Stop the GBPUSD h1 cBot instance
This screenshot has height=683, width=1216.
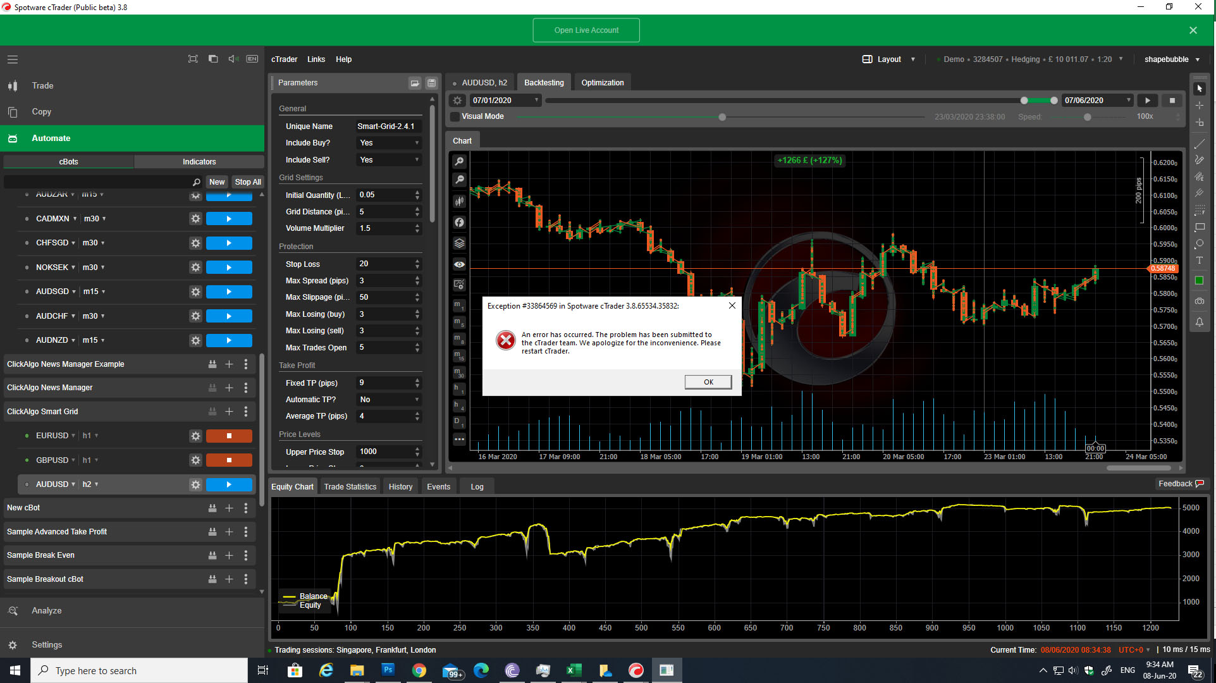229,460
